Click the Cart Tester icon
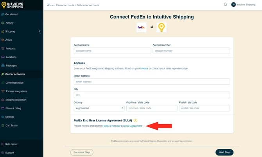The width and height of the screenshot is (262, 157). (x=3, y=125)
